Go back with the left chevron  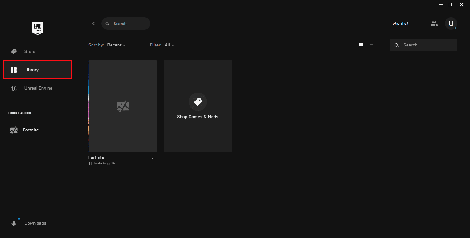93,24
